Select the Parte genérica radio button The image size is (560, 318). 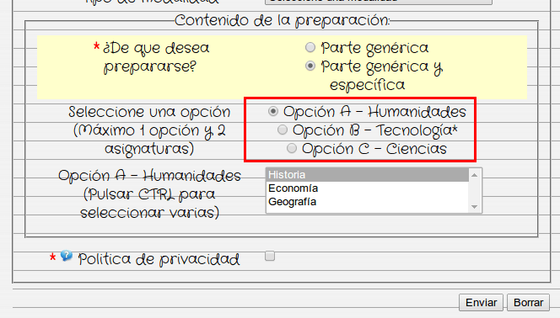[x=310, y=47]
